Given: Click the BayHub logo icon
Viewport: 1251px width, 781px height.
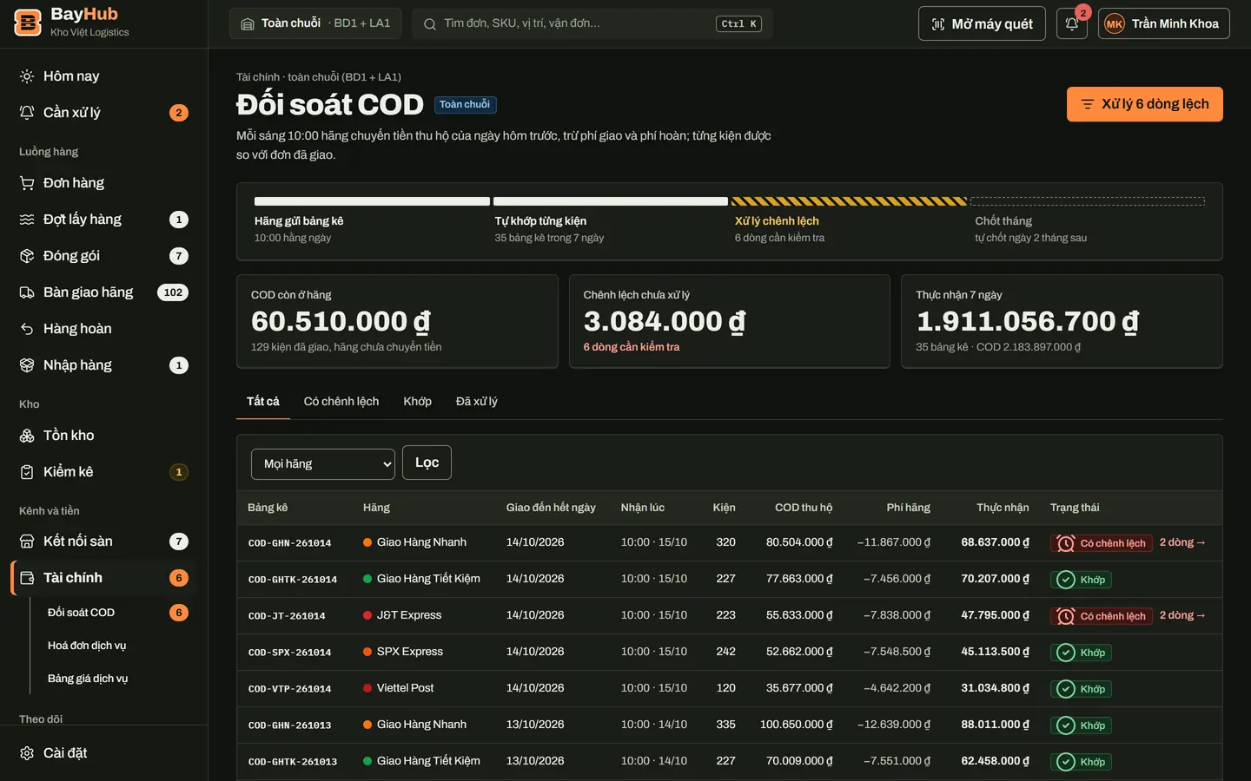Looking at the screenshot, I should pos(28,23).
